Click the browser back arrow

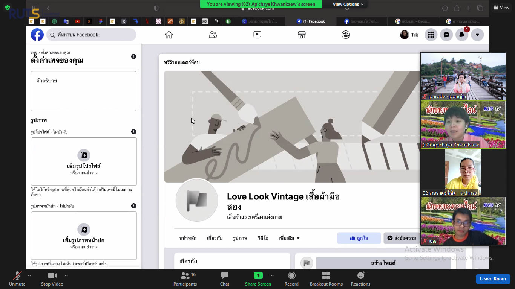pyautogui.click(x=48, y=8)
